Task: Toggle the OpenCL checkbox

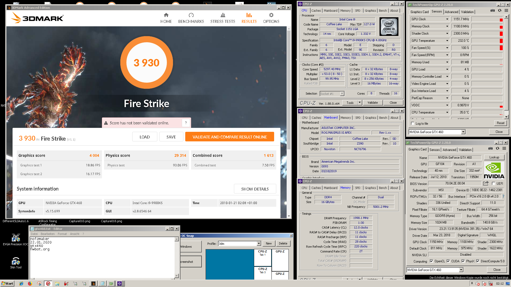Action: click(431, 261)
